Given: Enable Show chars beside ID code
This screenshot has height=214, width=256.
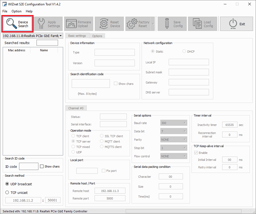Looking at the screenshot, I should click(42, 166).
